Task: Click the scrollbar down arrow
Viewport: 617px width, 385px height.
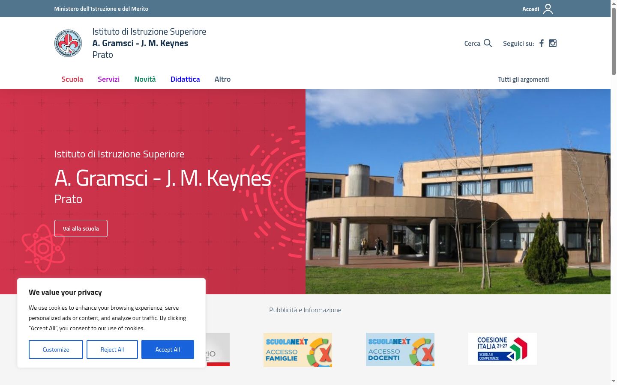Action: 614,381
